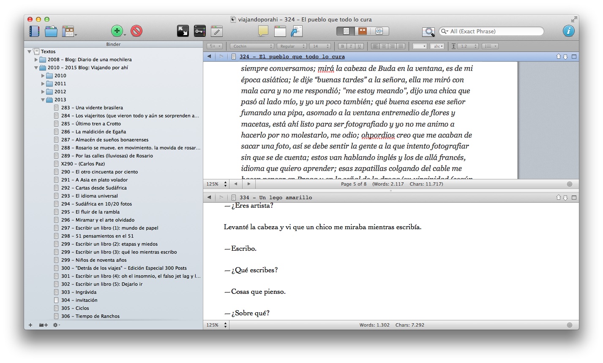Open the Cochin font dropdown
Image resolution: width=603 pixels, height=363 pixels.
[252, 46]
